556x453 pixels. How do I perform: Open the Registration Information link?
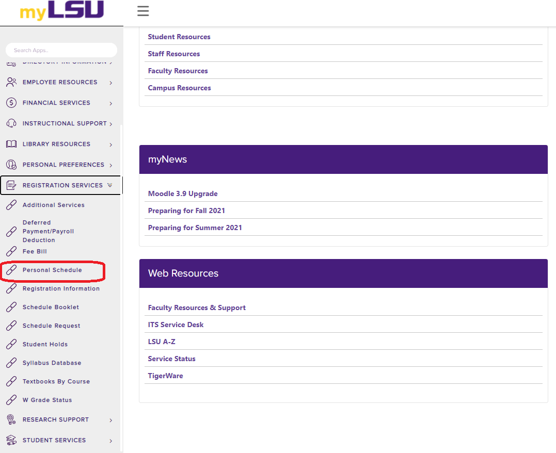tap(61, 288)
